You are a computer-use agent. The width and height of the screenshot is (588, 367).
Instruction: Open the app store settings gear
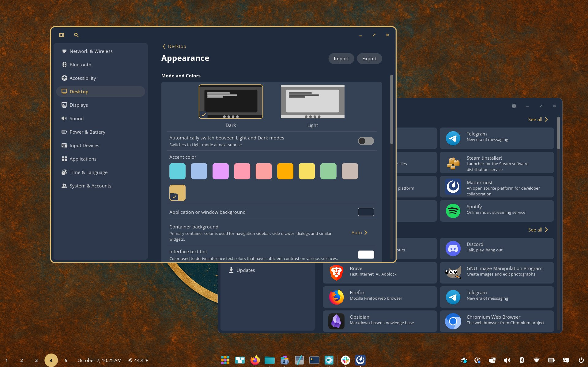click(x=514, y=106)
